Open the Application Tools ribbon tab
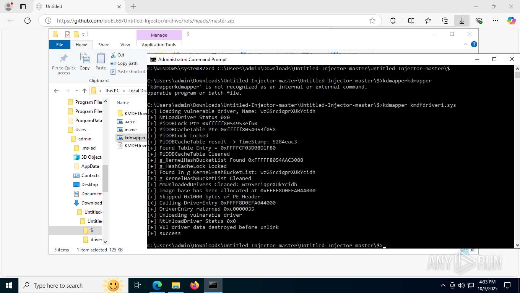This screenshot has width=520, height=293. tap(159, 45)
